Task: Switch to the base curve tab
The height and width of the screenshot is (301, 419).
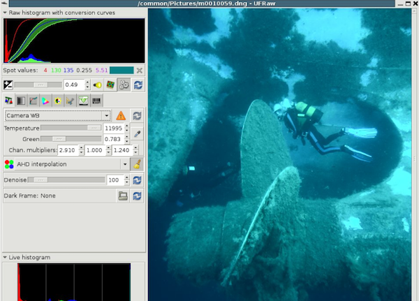Action: (34, 101)
